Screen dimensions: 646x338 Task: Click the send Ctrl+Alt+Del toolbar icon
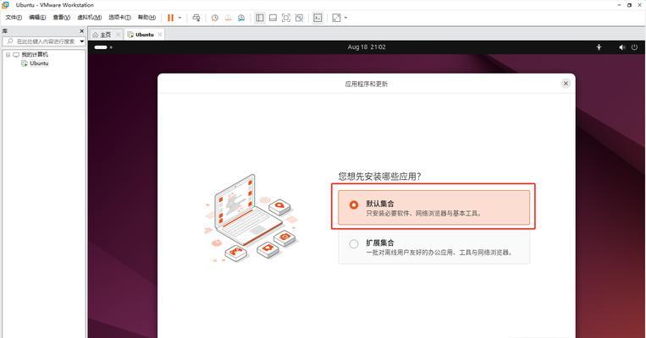click(196, 18)
